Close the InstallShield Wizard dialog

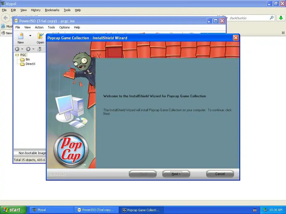point(236,38)
